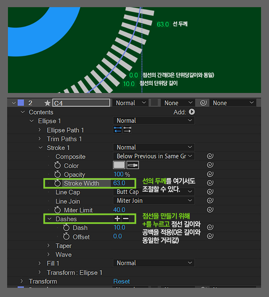Open Stroke 1 Normal blend mode dropdown
Viewport: 269px width, 297px height.
(x=154, y=147)
